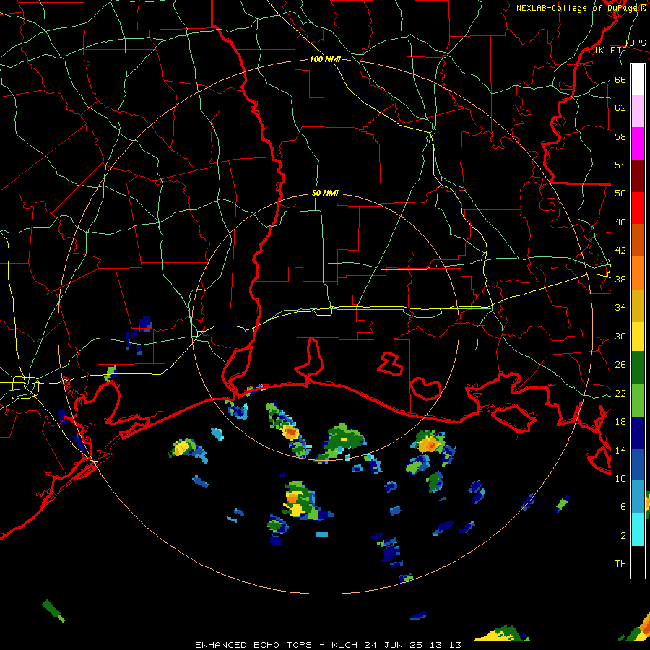
Task: Click the "KLCH" station identifier in caption
Action: pyautogui.click(x=344, y=645)
